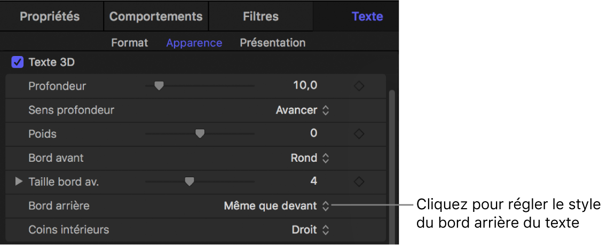Open the Sens profondeur dropdown

(302, 110)
